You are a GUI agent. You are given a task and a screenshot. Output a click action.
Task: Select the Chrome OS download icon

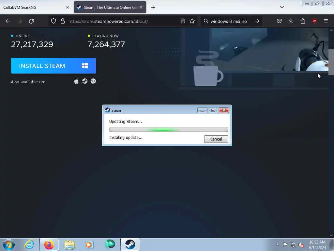pyautogui.click(x=93, y=81)
